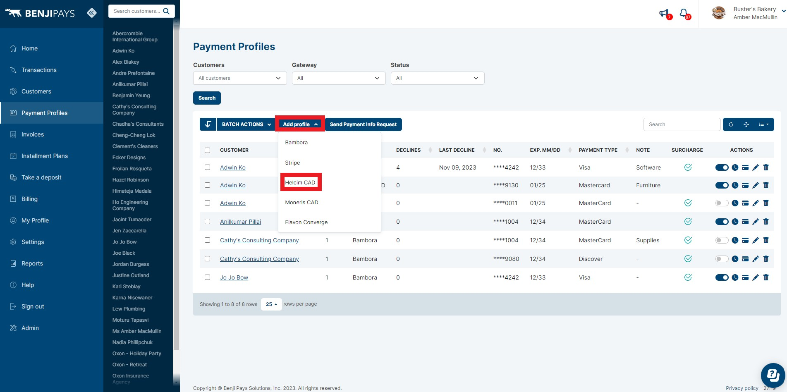The width and height of the screenshot is (787, 392).
Task: Check the box for Adwin Ko ****4242 row
Action: 208,167
